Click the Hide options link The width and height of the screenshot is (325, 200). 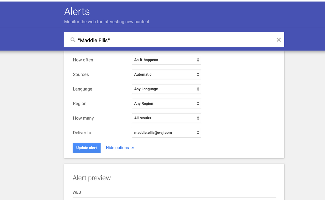[x=117, y=148]
